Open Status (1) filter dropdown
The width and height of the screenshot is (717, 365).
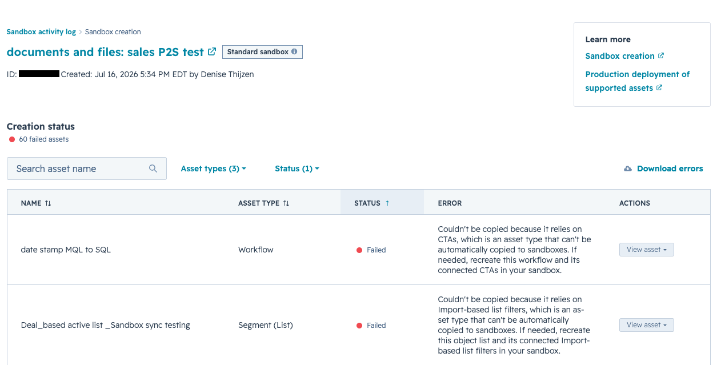tap(297, 169)
